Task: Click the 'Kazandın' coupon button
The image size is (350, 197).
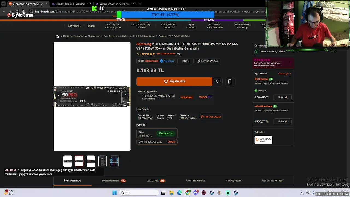Action: 166,134
